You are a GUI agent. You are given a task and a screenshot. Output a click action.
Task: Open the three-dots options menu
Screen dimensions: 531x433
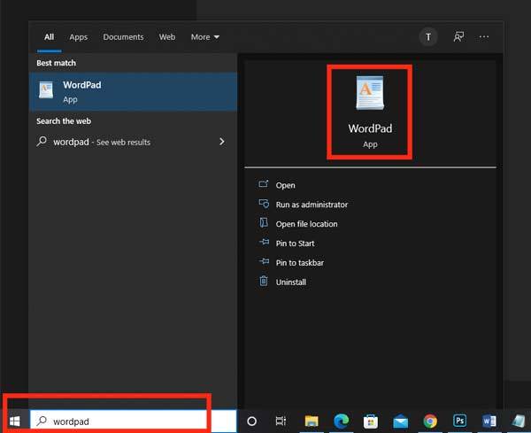pyautogui.click(x=484, y=36)
